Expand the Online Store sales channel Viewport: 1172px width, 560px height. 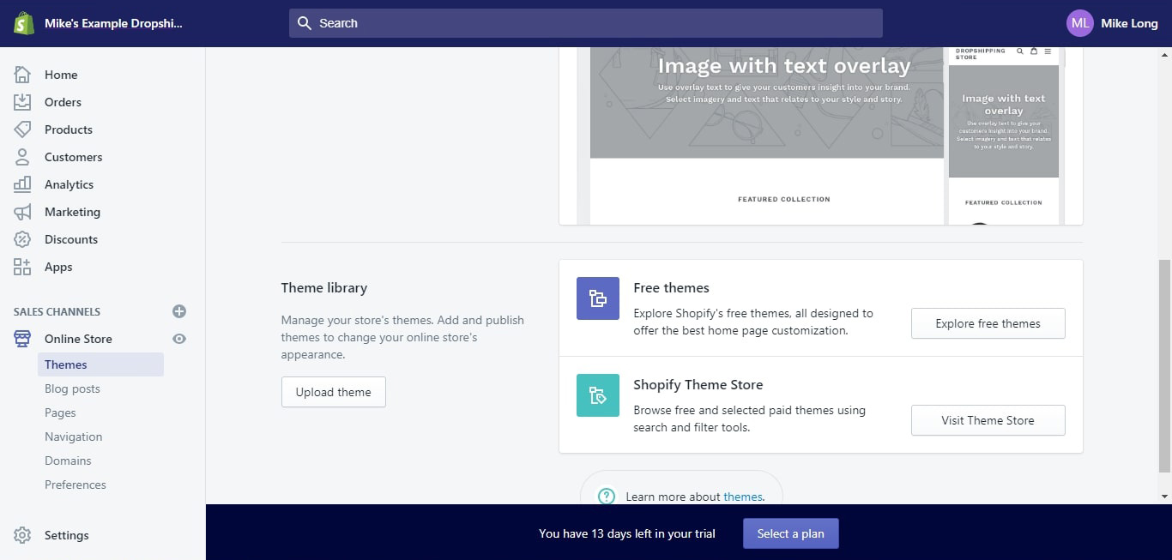pos(78,339)
